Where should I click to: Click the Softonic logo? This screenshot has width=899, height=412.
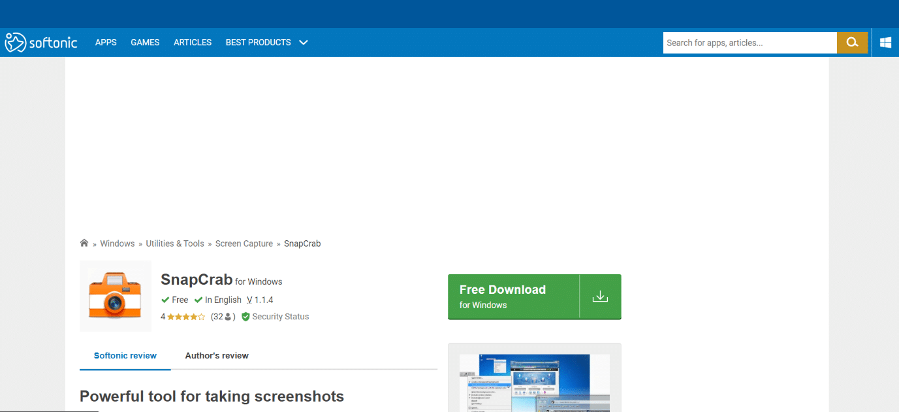(x=41, y=42)
